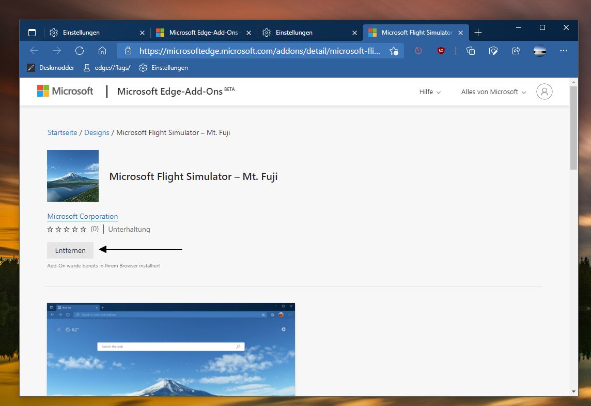
Task: Expand the Alles von Microsoft dropdown
Action: tap(493, 92)
